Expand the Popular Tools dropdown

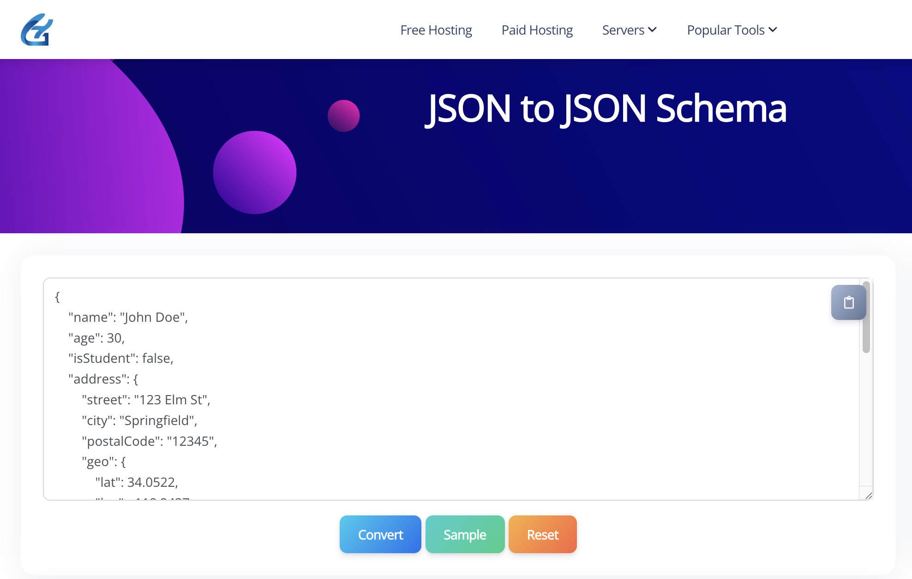click(732, 30)
